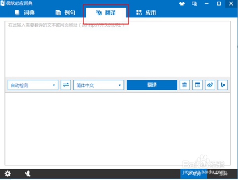Click into the translation text input area
The height and width of the screenshot is (180, 238).
coord(118,48)
